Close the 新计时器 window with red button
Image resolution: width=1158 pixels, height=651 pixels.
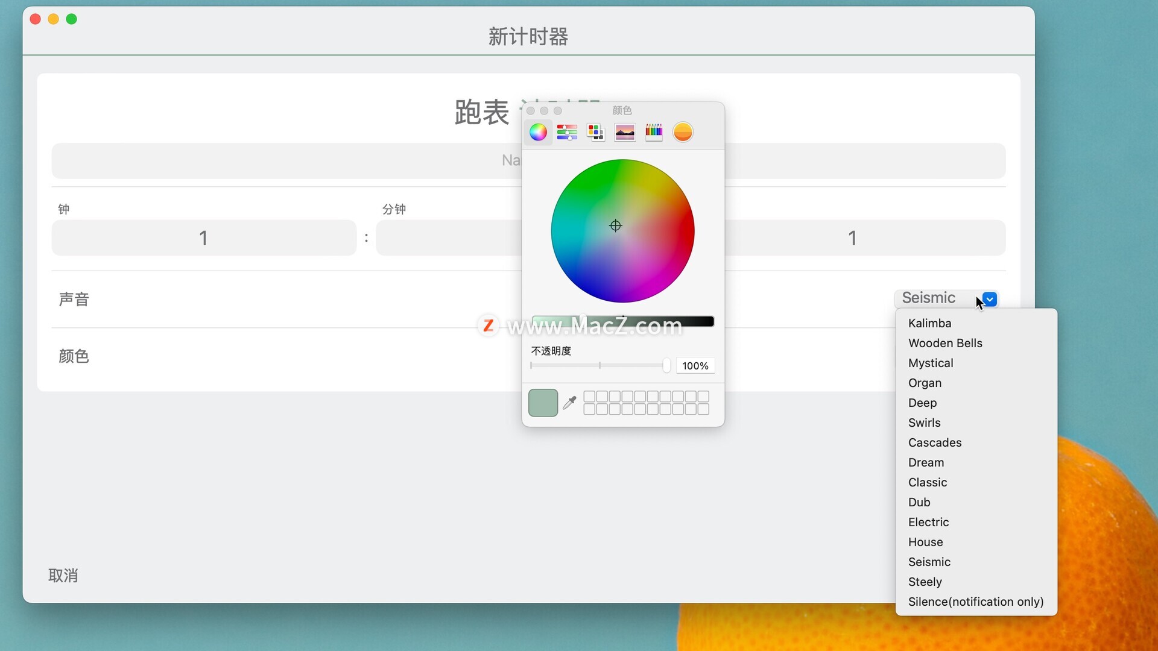tap(36, 19)
